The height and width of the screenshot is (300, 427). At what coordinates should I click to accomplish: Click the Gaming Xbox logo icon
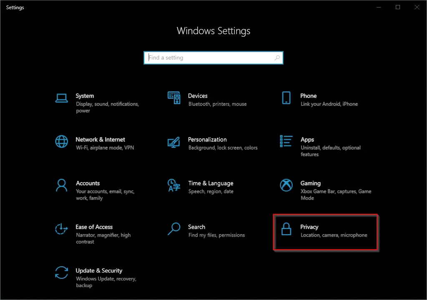click(286, 185)
